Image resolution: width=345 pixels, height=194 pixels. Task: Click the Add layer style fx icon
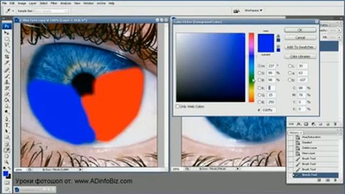pos(299,124)
